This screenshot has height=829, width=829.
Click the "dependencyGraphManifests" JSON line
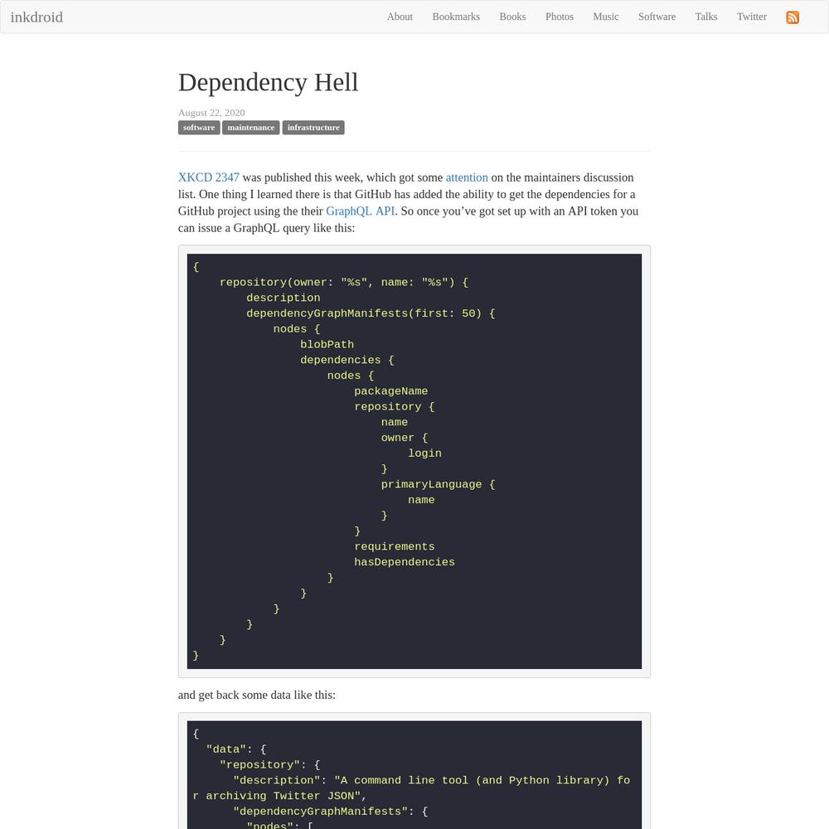click(331, 812)
